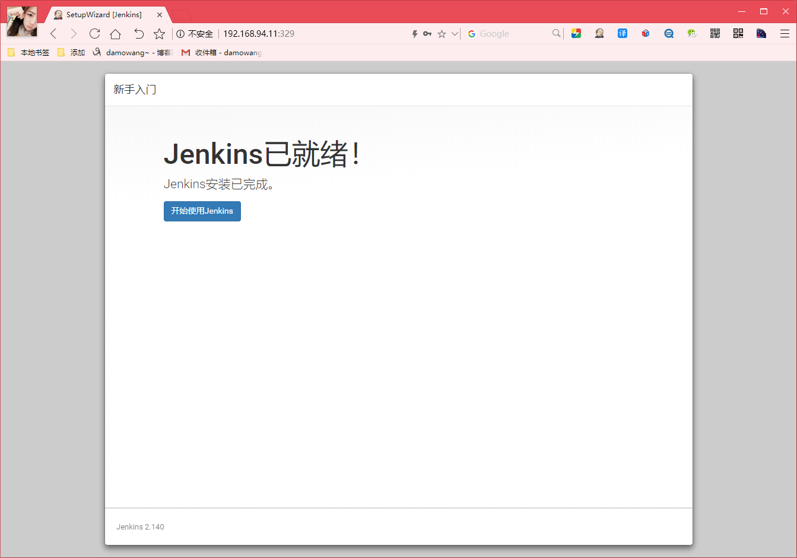
Task: Open the dense QR code extension icon
Action: 715,33
